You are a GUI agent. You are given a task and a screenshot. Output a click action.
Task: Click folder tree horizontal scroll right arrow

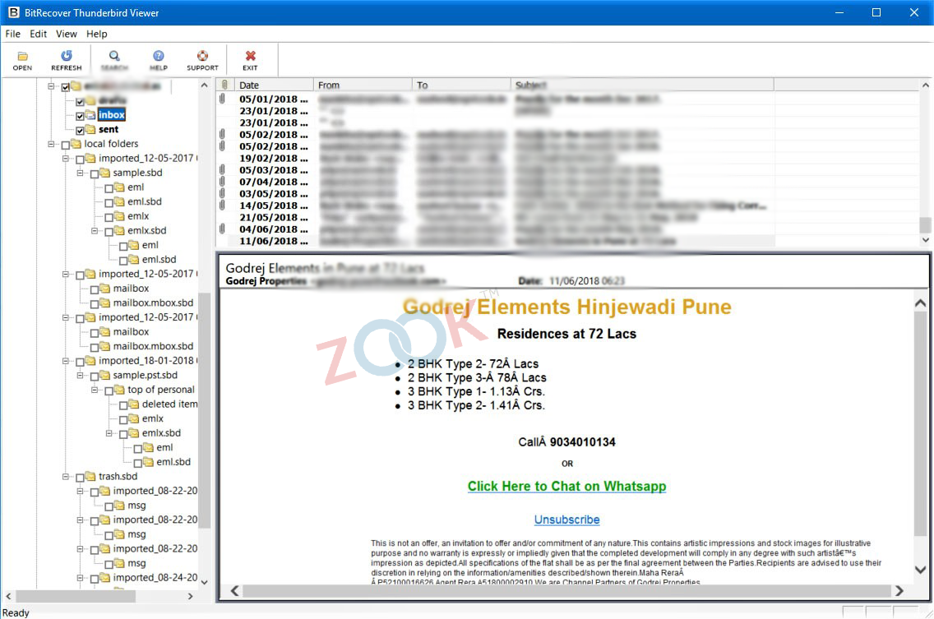[190, 596]
